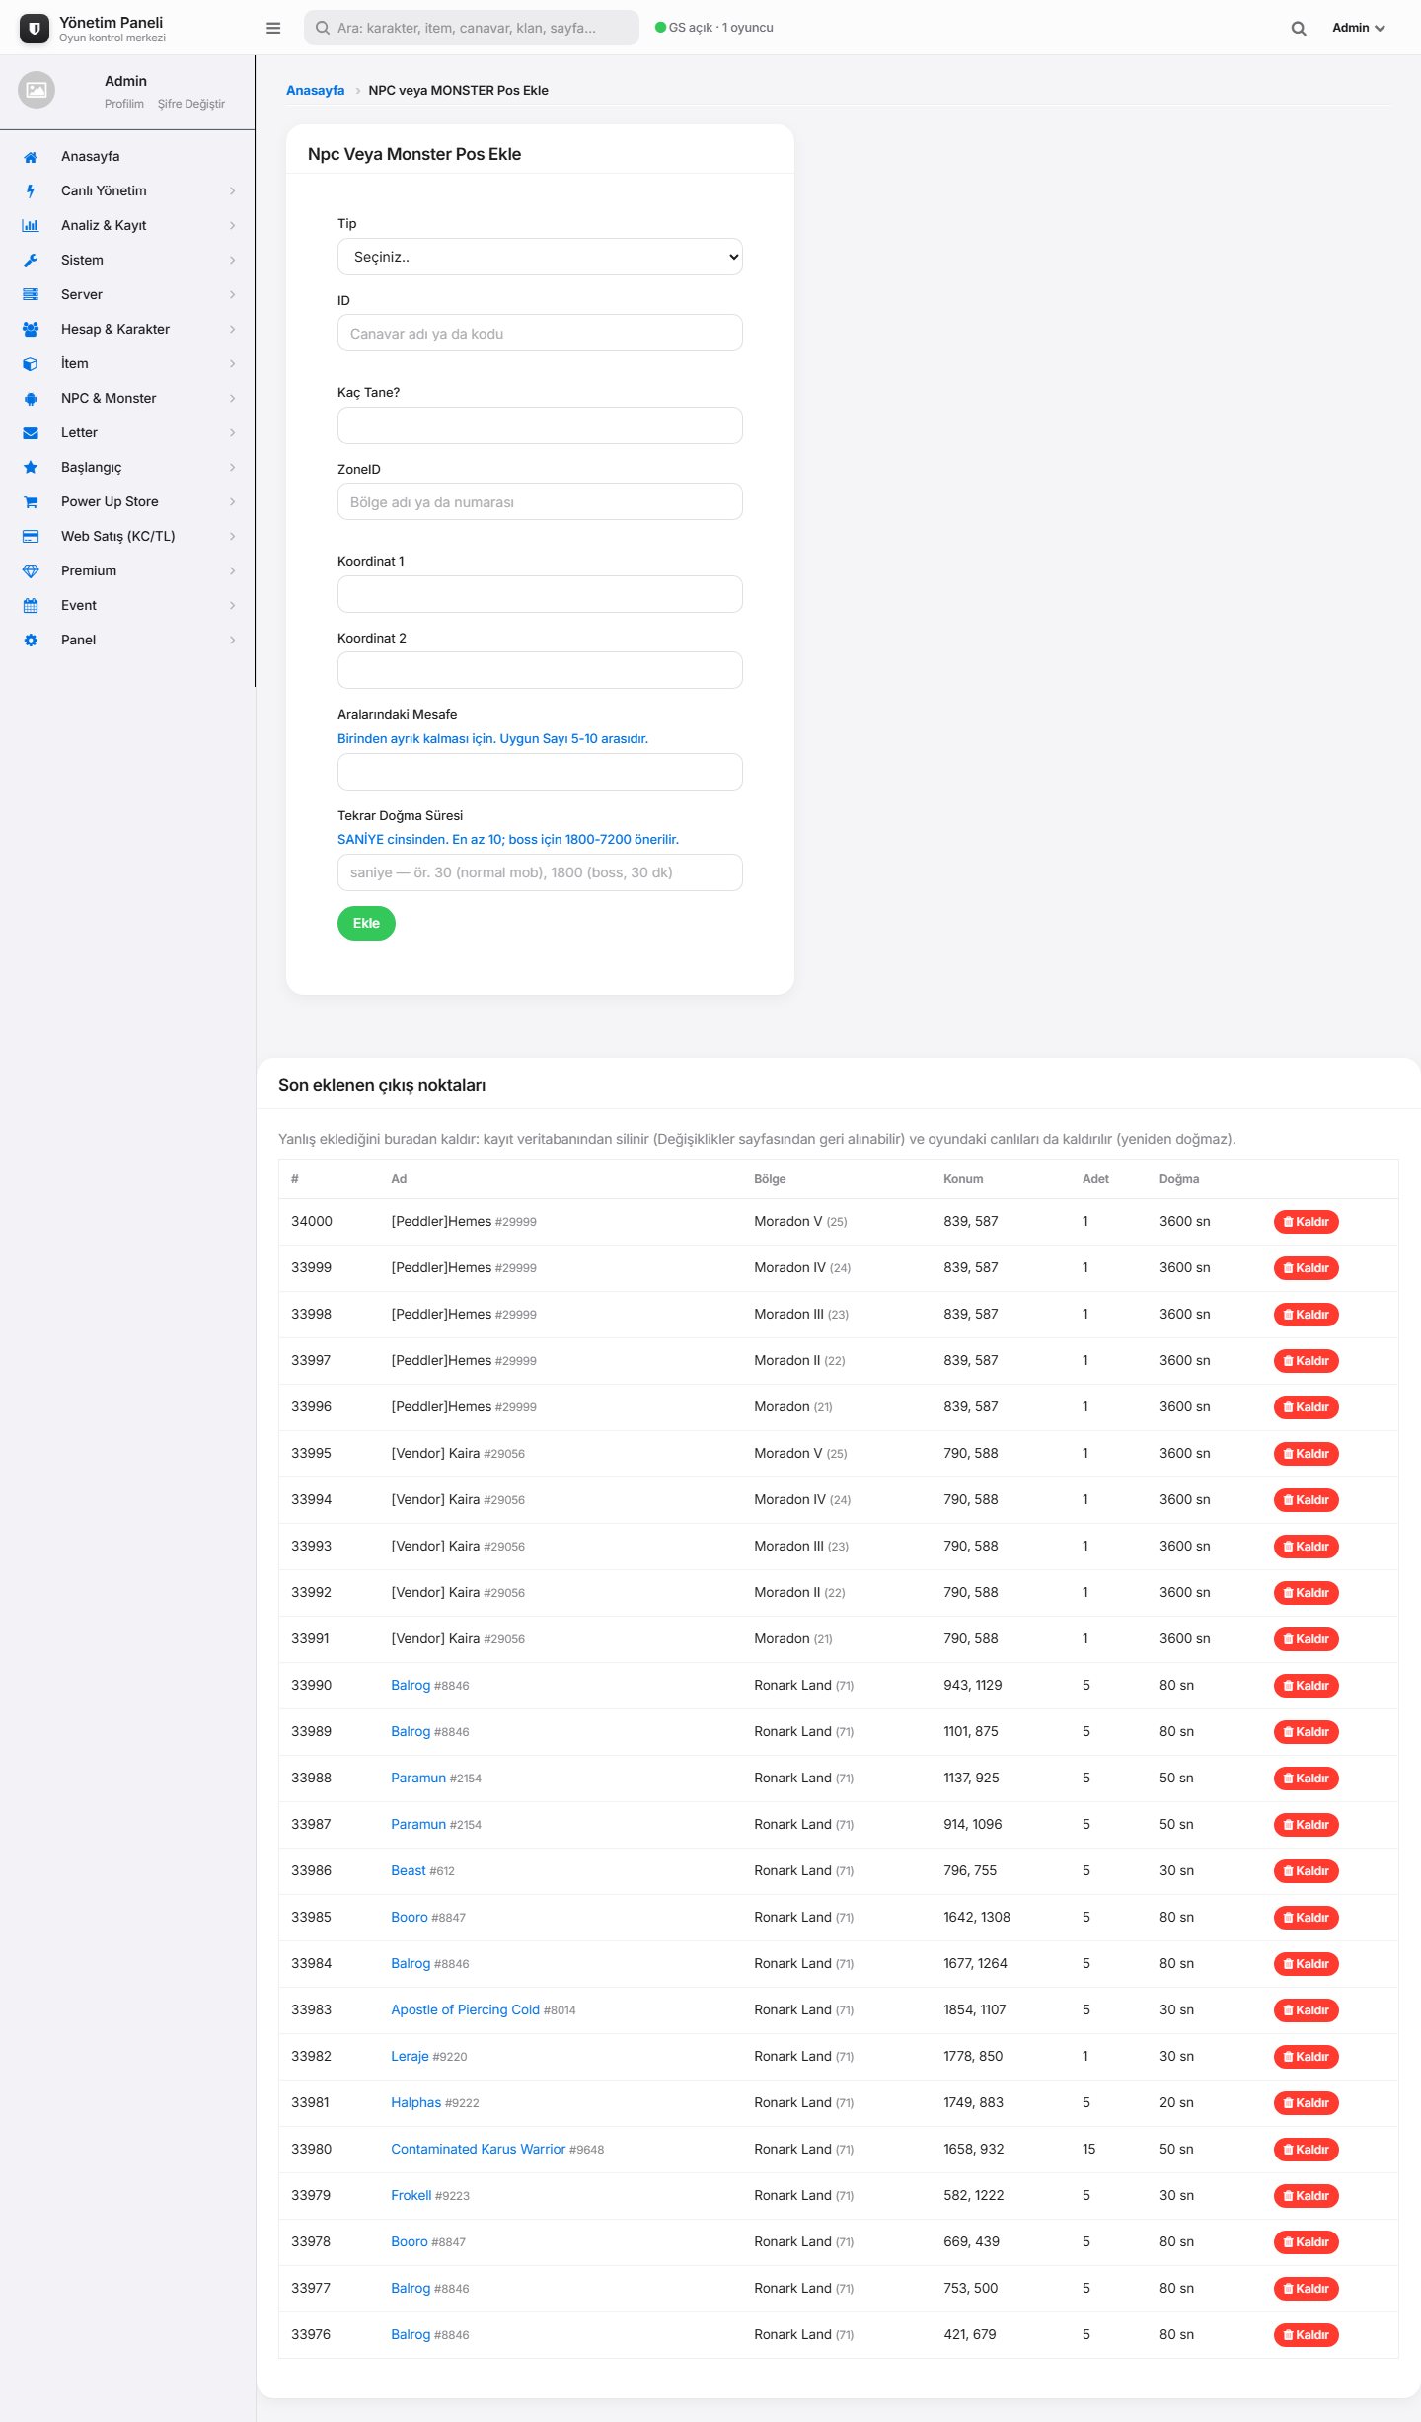Click the Başlangıç star icon

[31, 468]
